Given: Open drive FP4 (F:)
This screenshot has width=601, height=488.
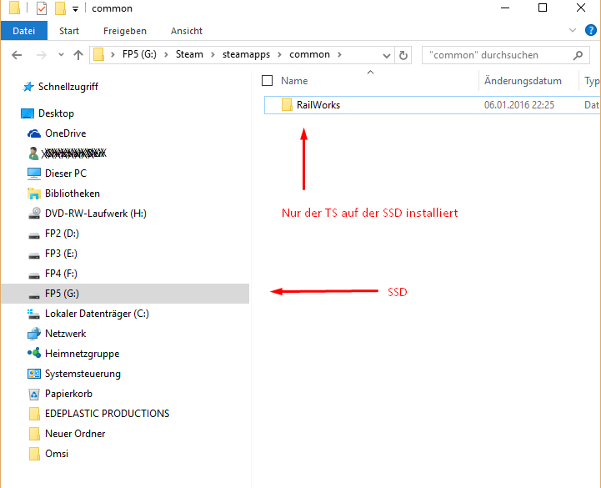Looking at the screenshot, I should click(62, 274).
